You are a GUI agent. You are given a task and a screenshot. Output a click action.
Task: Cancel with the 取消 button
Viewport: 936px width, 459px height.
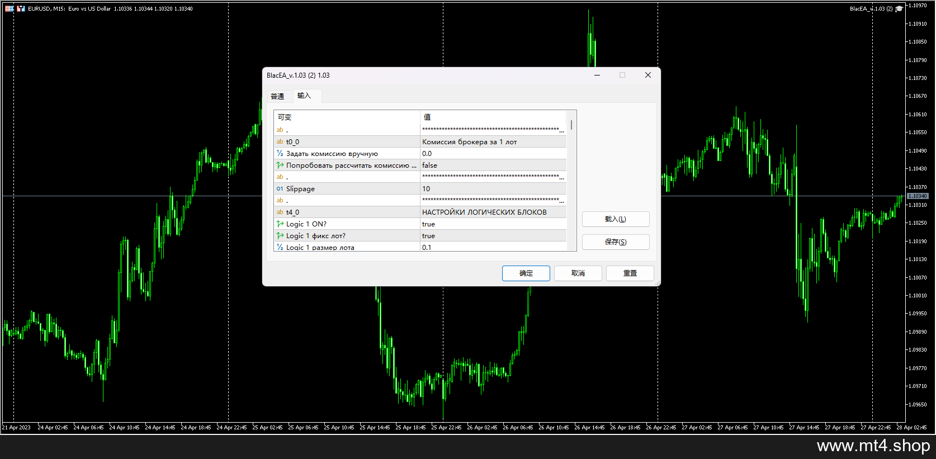pyautogui.click(x=578, y=273)
